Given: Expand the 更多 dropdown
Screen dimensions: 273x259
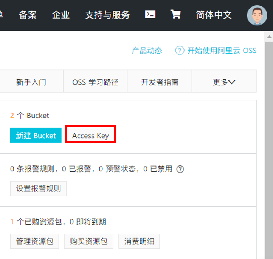Looking at the screenshot, I should pos(224,82).
